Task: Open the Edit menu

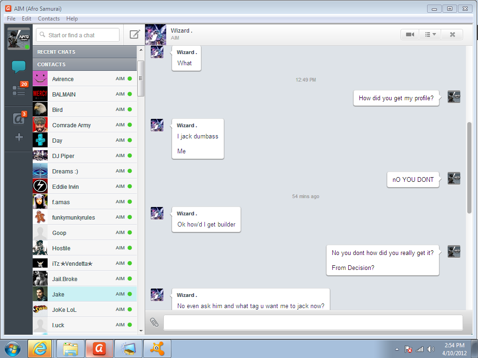Action: pyautogui.click(x=27, y=19)
